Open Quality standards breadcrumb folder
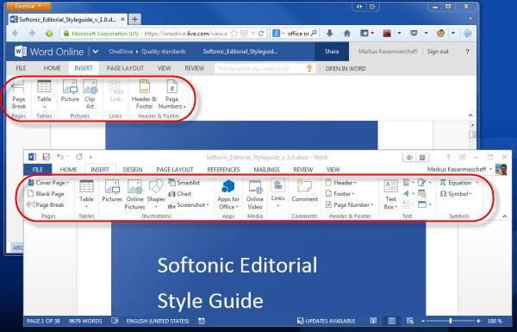This screenshot has height=332, width=517. (164, 52)
